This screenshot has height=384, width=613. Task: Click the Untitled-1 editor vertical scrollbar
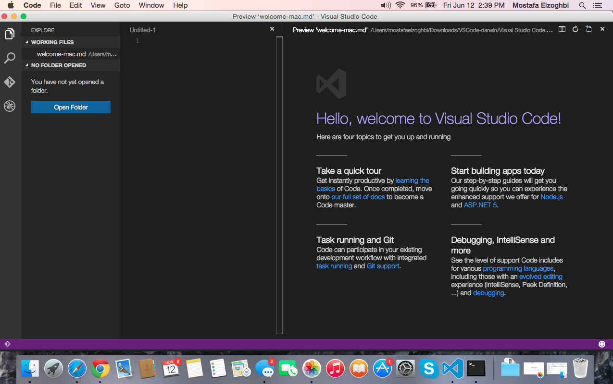tap(279, 185)
